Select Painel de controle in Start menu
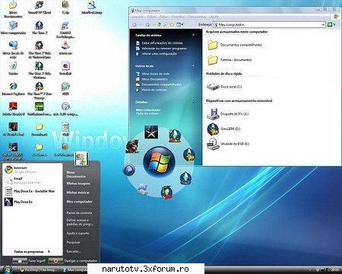 79,213
